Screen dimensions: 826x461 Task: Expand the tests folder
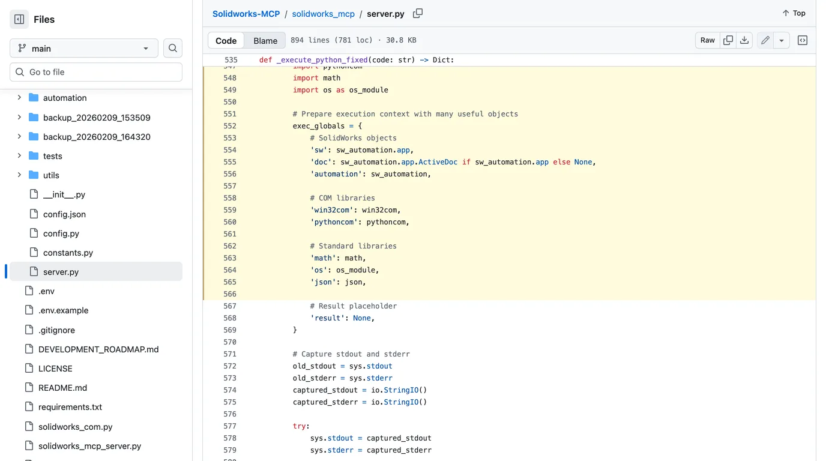[19, 155]
